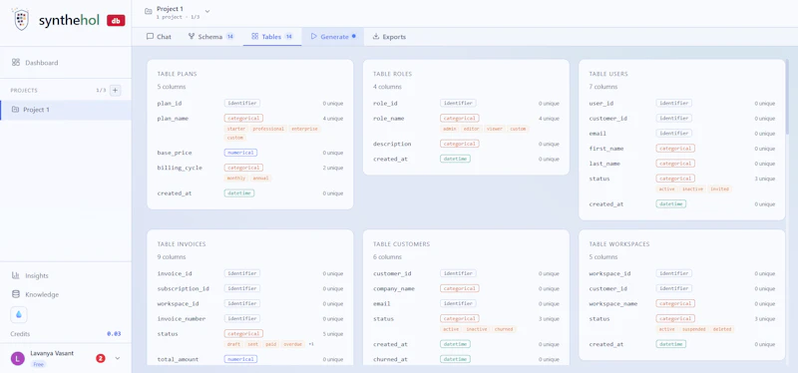Click the Tables grid icon in tab
Image resolution: width=798 pixels, height=373 pixels.
tap(255, 37)
